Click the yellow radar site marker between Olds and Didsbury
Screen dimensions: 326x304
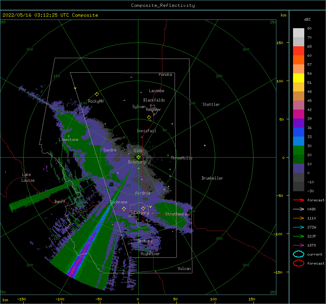138,157
